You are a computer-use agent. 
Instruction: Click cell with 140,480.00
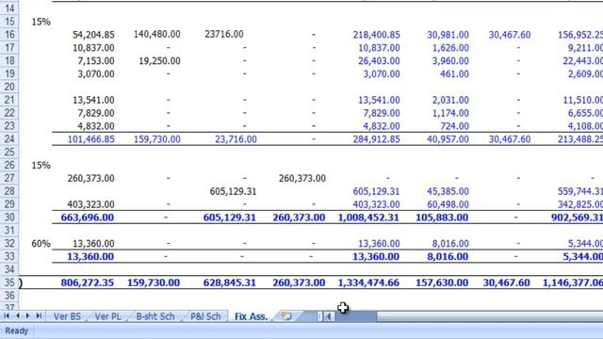pyautogui.click(x=157, y=35)
